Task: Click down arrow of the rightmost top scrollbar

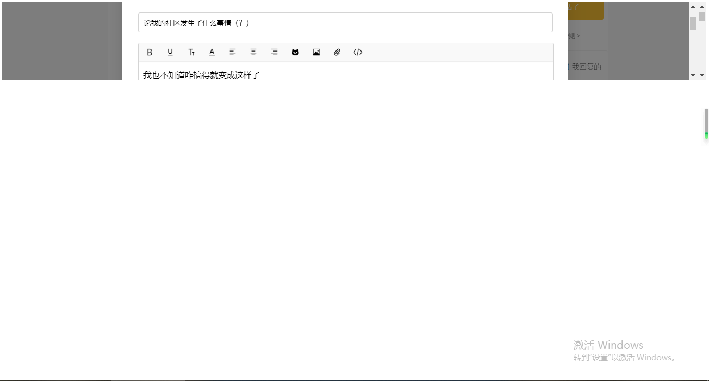Action: (702, 75)
